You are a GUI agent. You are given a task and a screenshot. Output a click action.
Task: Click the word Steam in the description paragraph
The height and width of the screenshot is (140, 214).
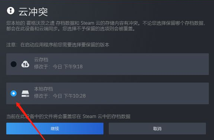tap(87, 23)
